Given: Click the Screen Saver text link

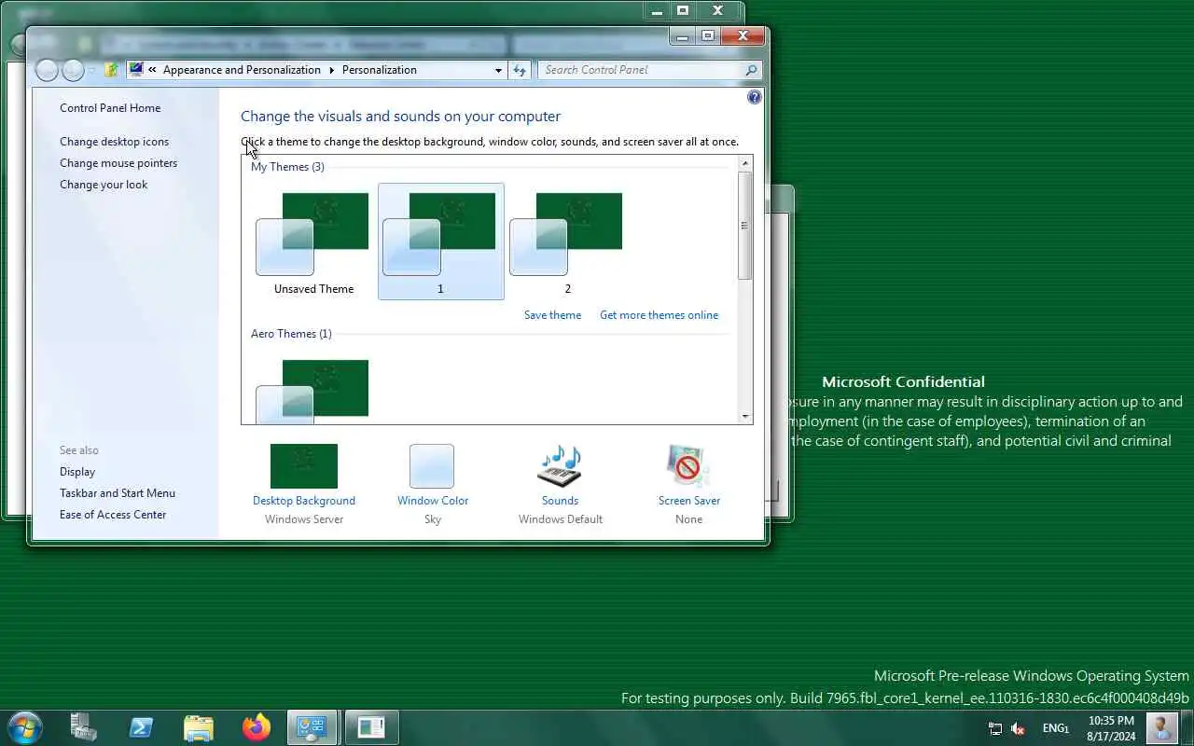Looking at the screenshot, I should coord(689,501).
